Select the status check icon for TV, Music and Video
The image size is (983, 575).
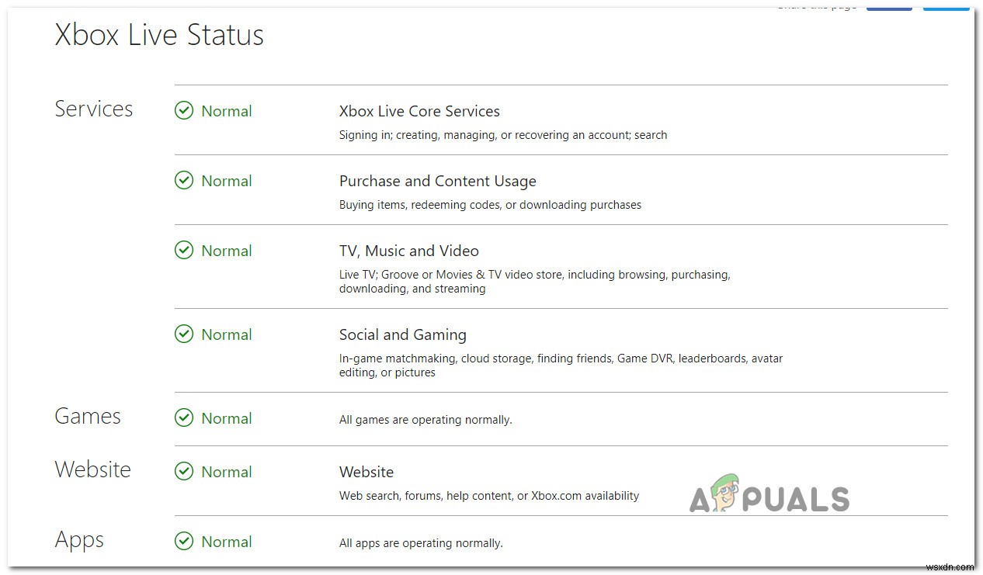coord(184,251)
